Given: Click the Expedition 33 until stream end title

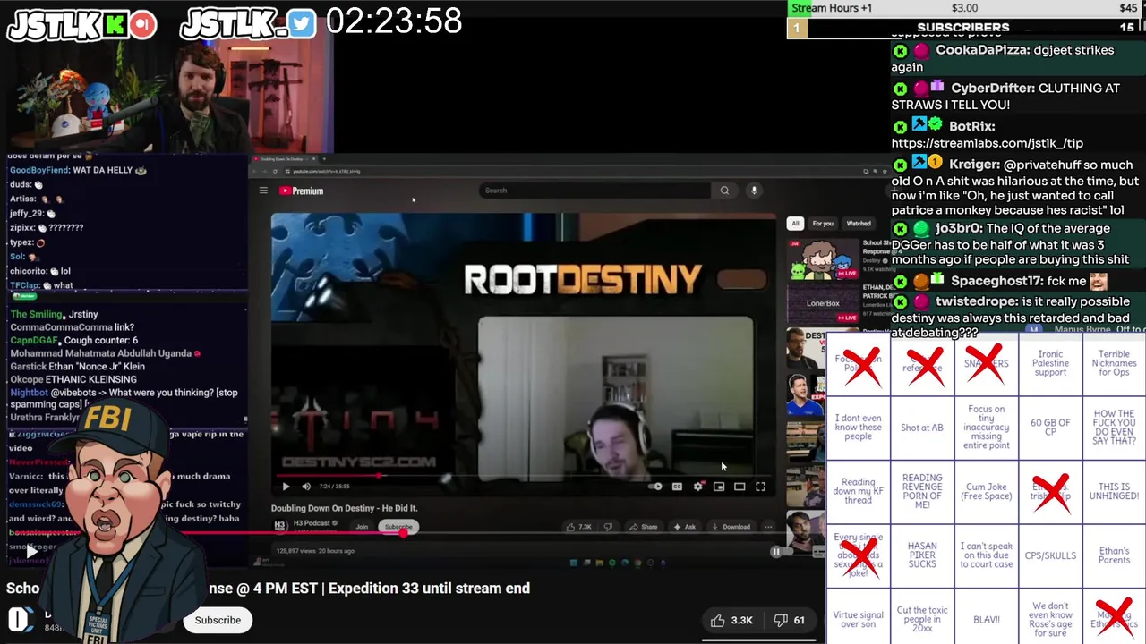Looking at the screenshot, I should click(x=427, y=589).
